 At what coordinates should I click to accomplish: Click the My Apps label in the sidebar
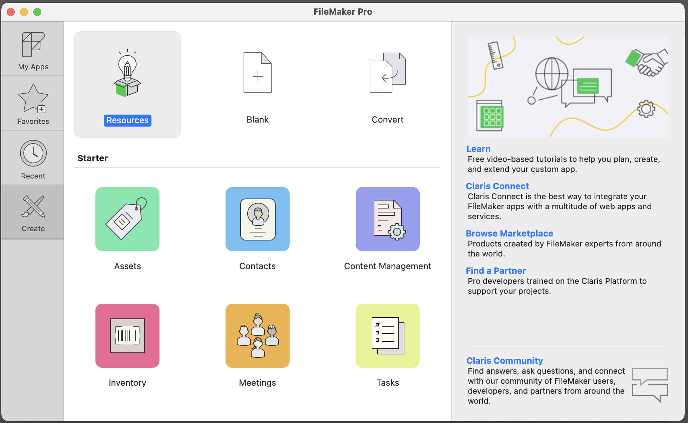pyautogui.click(x=33, y=67)
